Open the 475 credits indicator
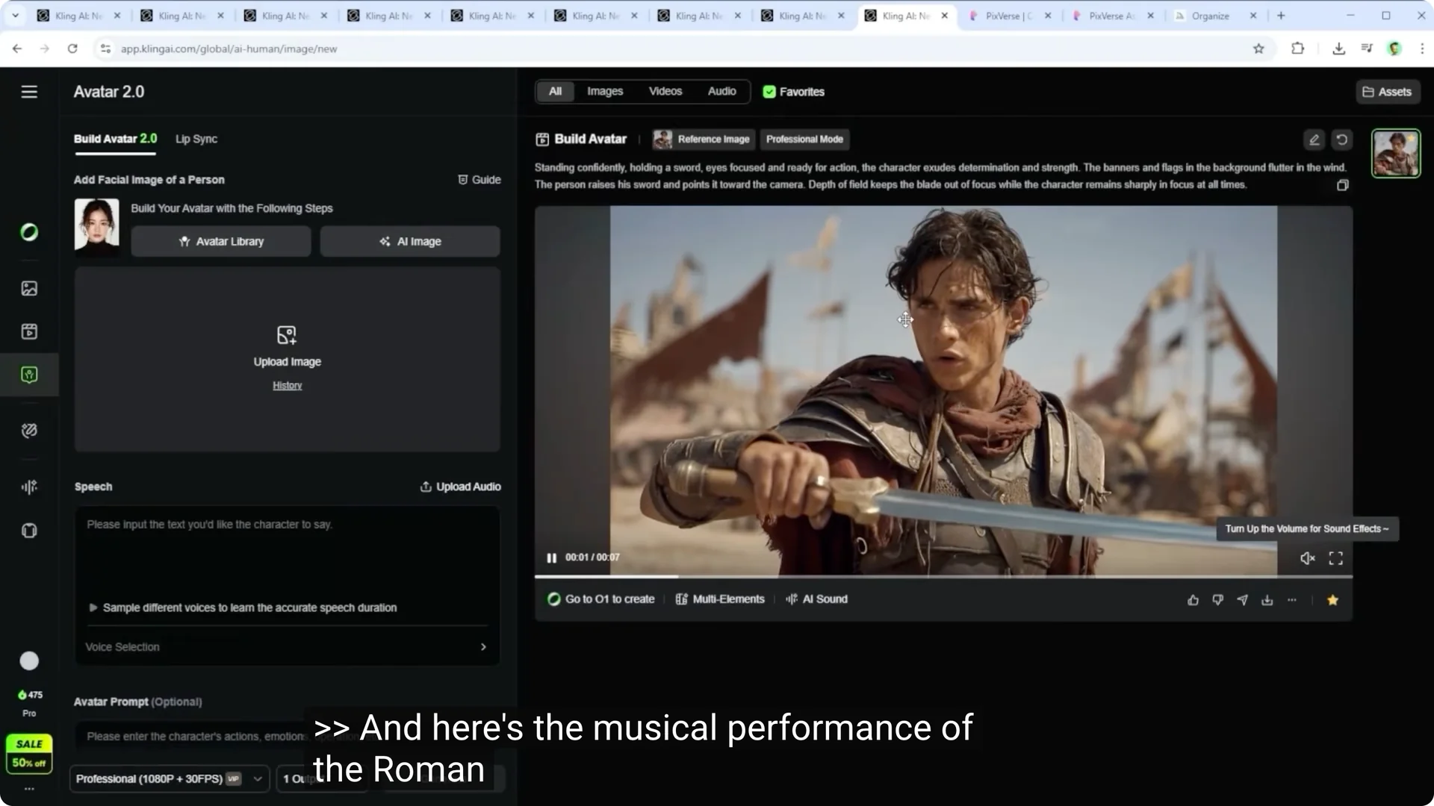The width and height of the screenshot is (1434, 806). coord(30,695)
